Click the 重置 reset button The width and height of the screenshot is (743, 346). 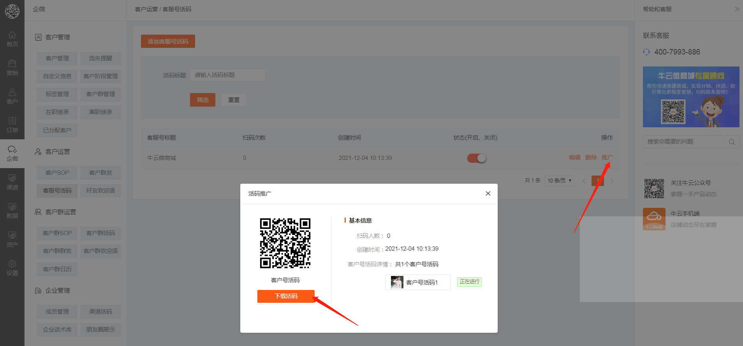pyautogui.click(x=234, y=100)
